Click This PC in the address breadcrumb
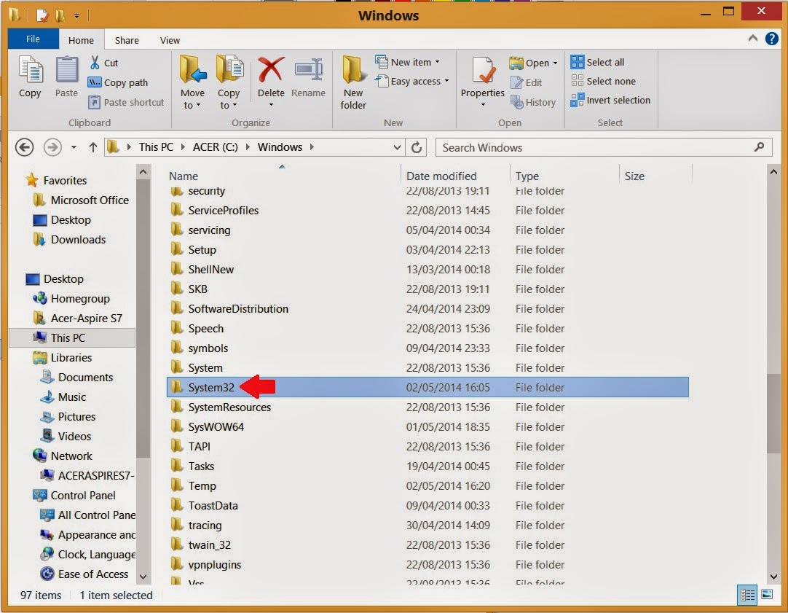 click(x=156, y=147)
